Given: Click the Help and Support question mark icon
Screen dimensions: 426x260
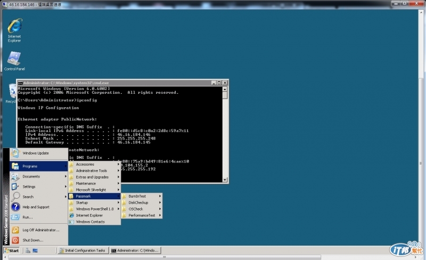Looking at the screenshot, I should [x=15, y=207].
